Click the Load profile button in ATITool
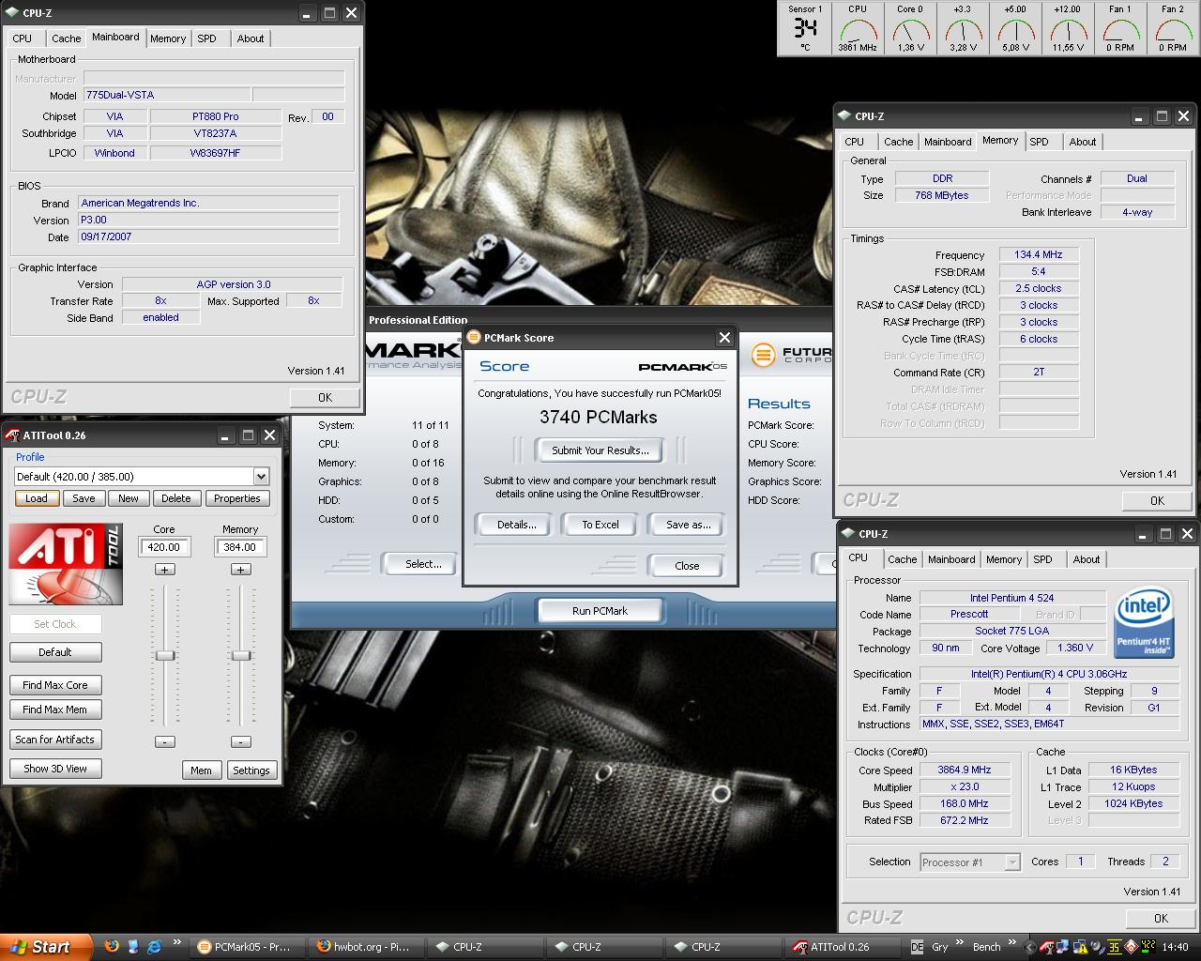This screenshot has height=961, width=1201. click(37, 498)
